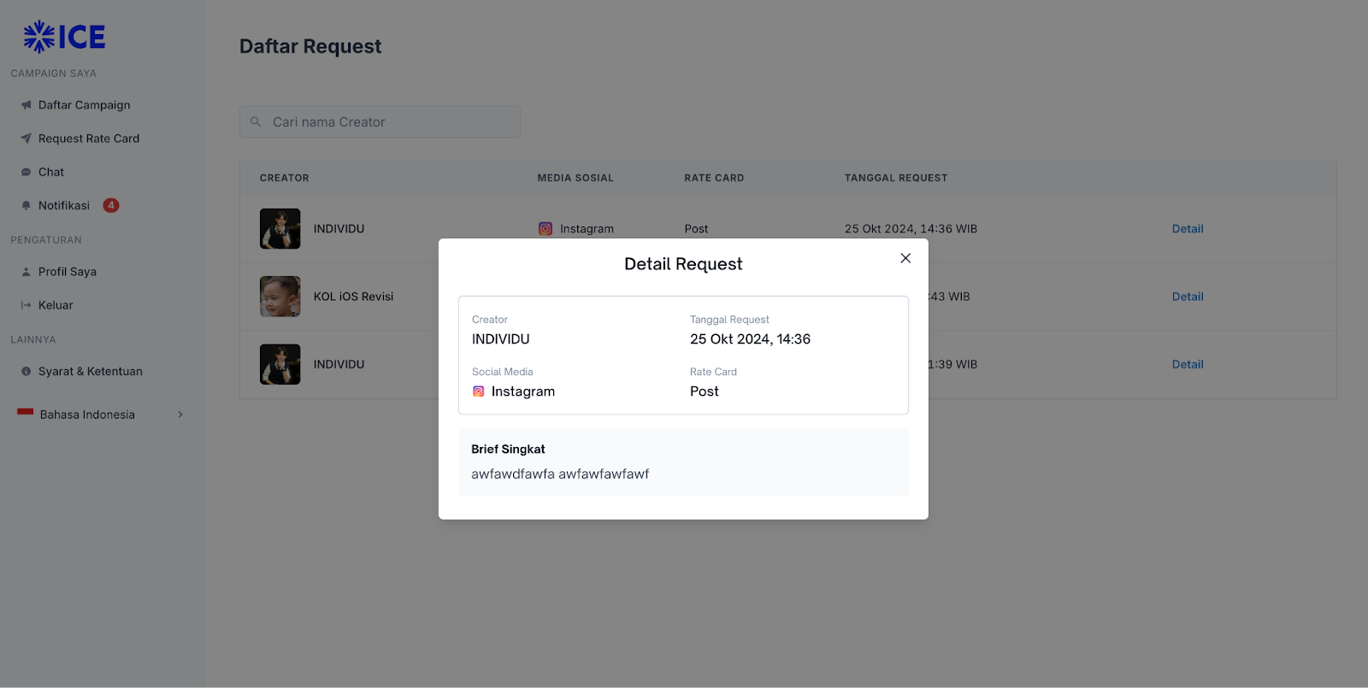Open Detail link for first INDIVIDU row
The width and height of the screenshot is (1368, 688).
[x=1187, y=229]
